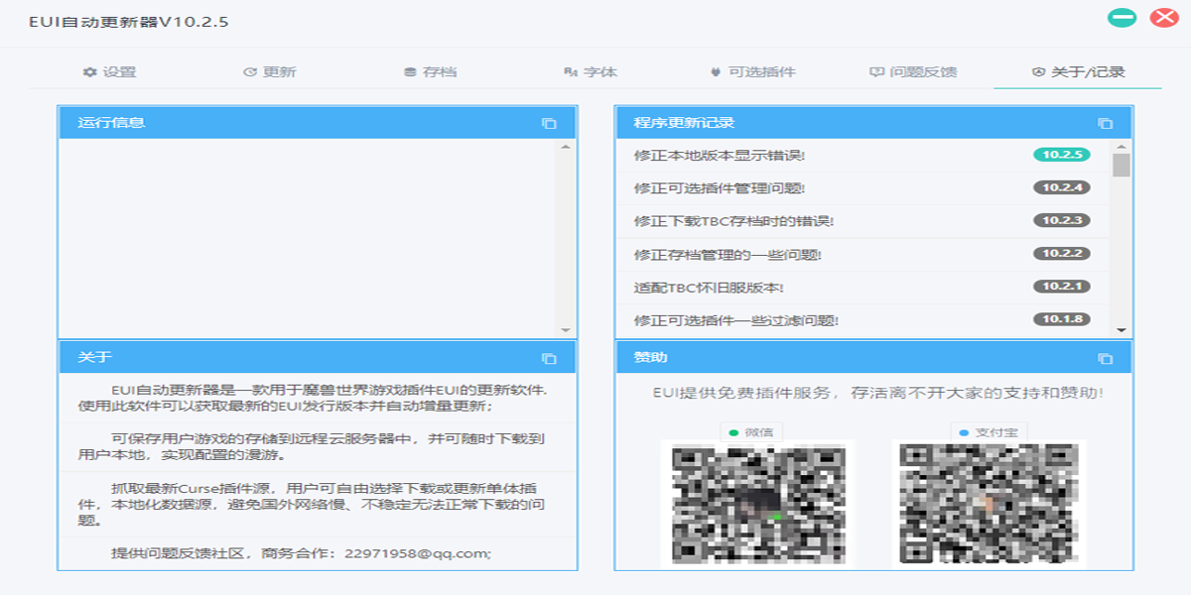1191x595 pixels.
Task: Click the paragraph starting EUI自动更新器是一款
Action: click(313, 398)
